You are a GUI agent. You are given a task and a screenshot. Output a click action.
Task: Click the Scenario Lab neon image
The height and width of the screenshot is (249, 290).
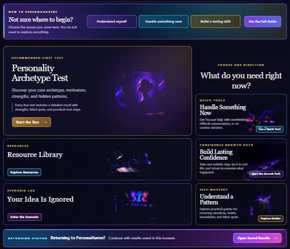(135, 201)
